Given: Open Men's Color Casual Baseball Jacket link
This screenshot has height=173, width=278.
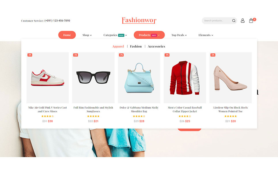Looking at the screenshot, I should pyautogui.click(x=185, y=110).
